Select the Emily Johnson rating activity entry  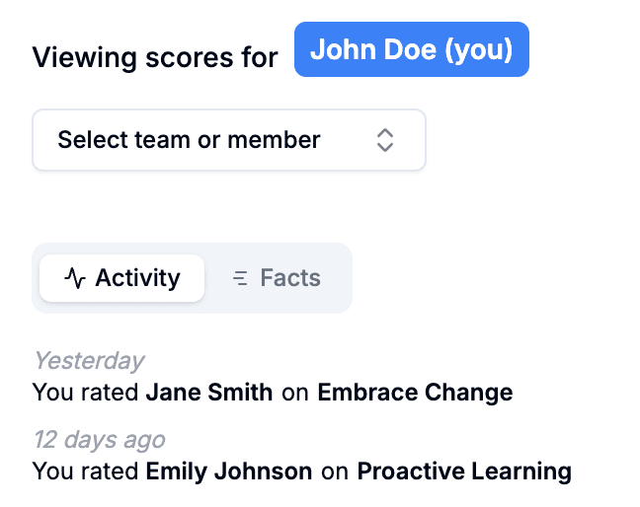point(302,457)
